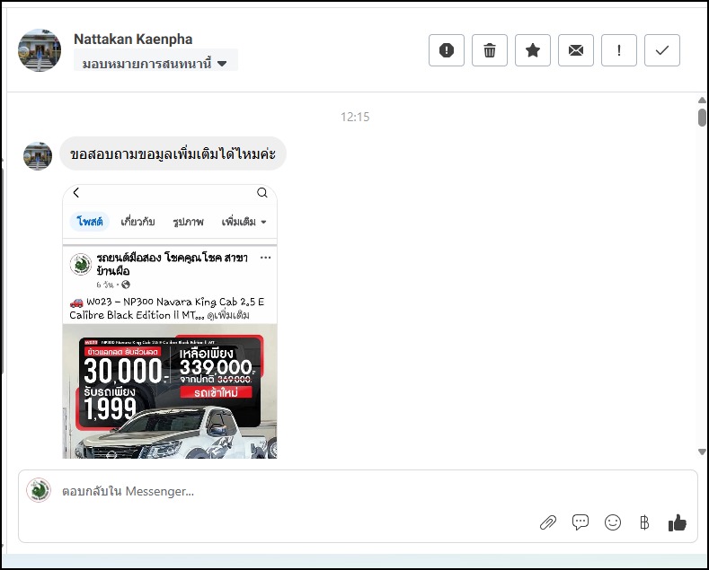Select the ขอสอบถามข้อมูลเพิ่มเติม message bubble
709x570 pixels.
coord(173,154)
